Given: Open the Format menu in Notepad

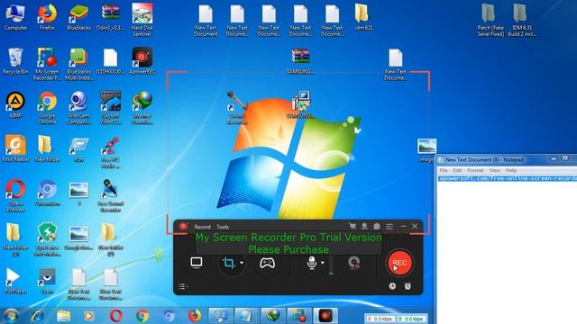Looking at the screenshot, I should pos(475,170).
